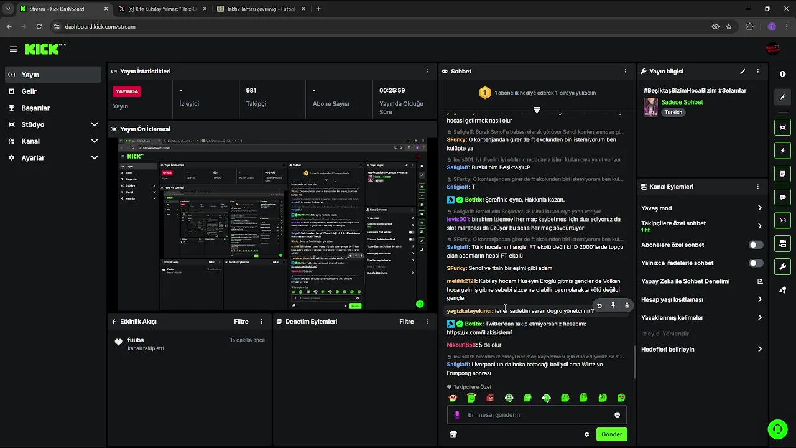Click the channel avatar in top right
796x448 pixels.
pyautogui.click(x=772, y=49)
